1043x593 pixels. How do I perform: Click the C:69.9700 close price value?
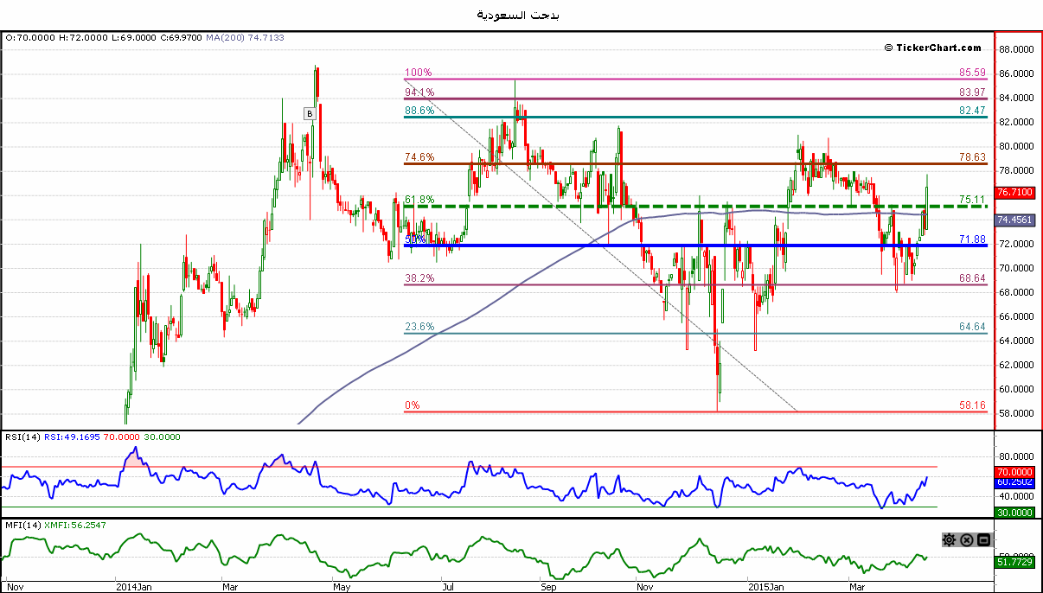(181, 38)
